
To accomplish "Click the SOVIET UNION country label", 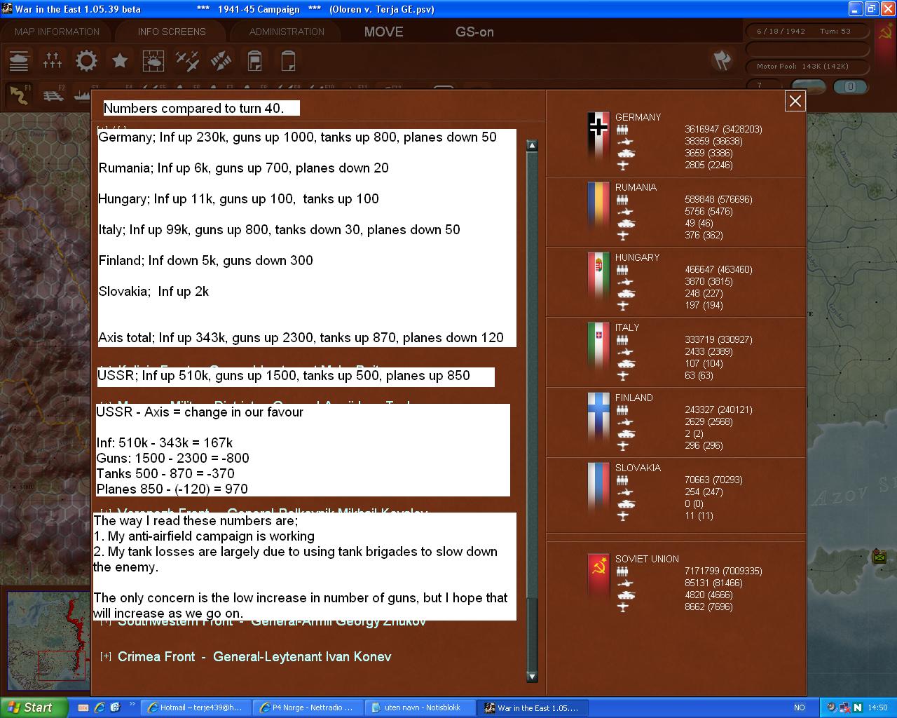I will tap(647, 559).
